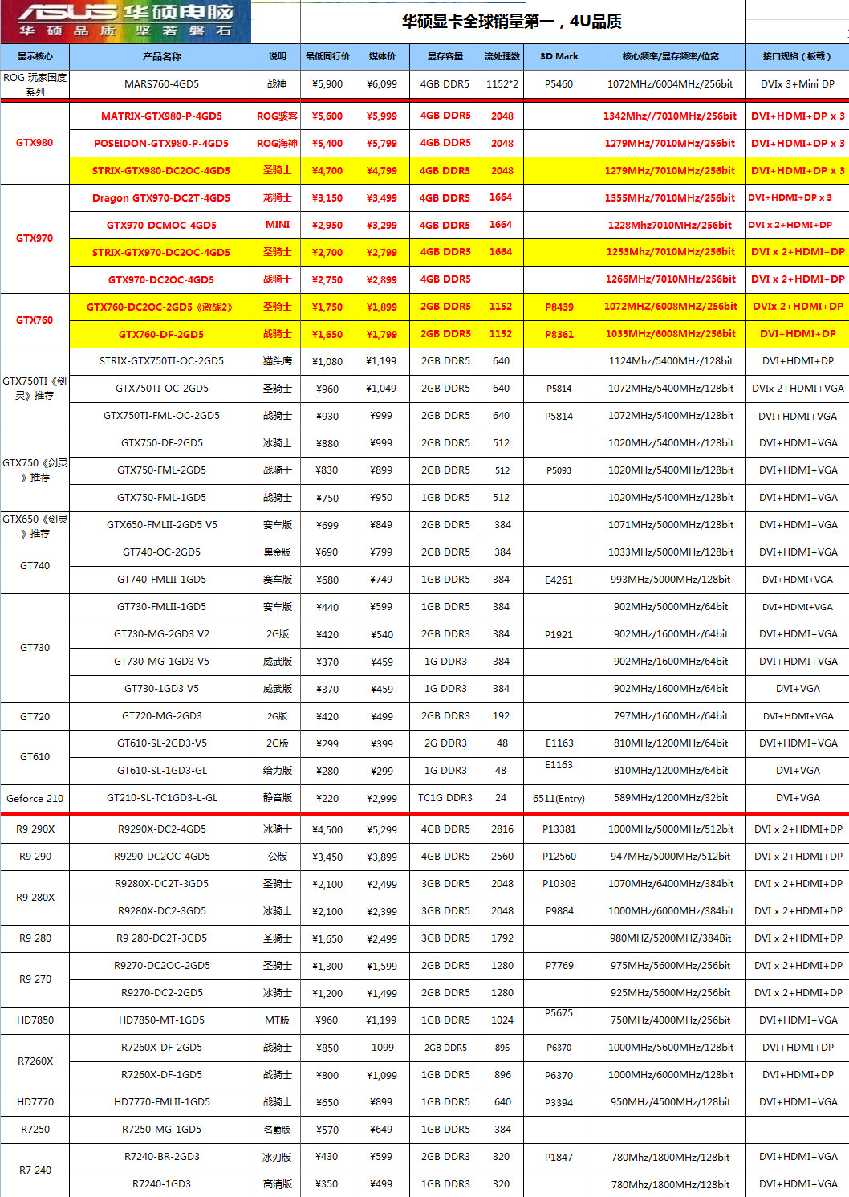Click the P13381 3D Mark score
The width and height of the screenshot is (849, 1197).
(559, 829)
